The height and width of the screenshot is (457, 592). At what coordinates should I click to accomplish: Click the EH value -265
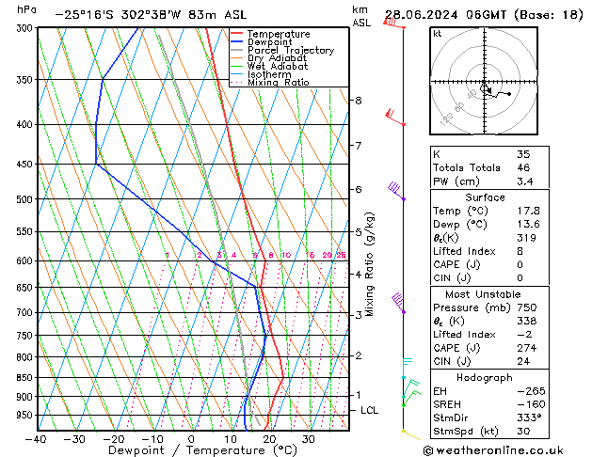click(x=531, y=391)
